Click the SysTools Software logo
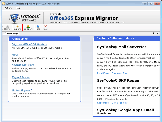Viewport: 162px width, 122px height. 24,18
